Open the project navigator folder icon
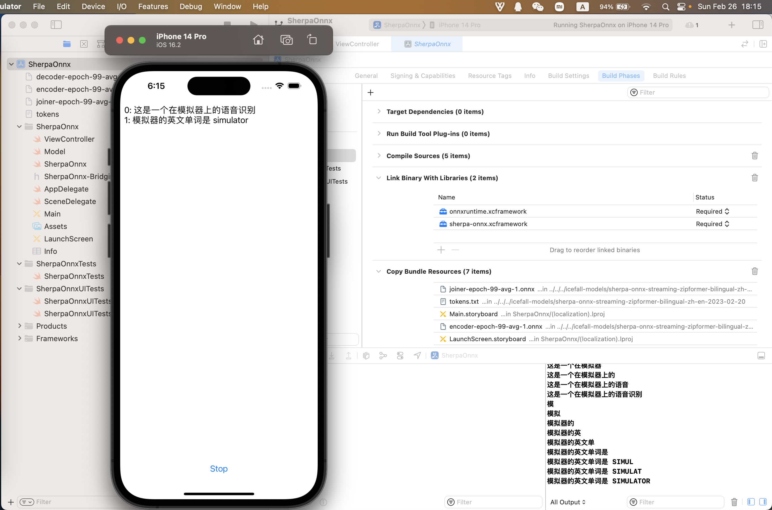Image resolution: width=772 pixels, height=510 pixels. (67, 44)
